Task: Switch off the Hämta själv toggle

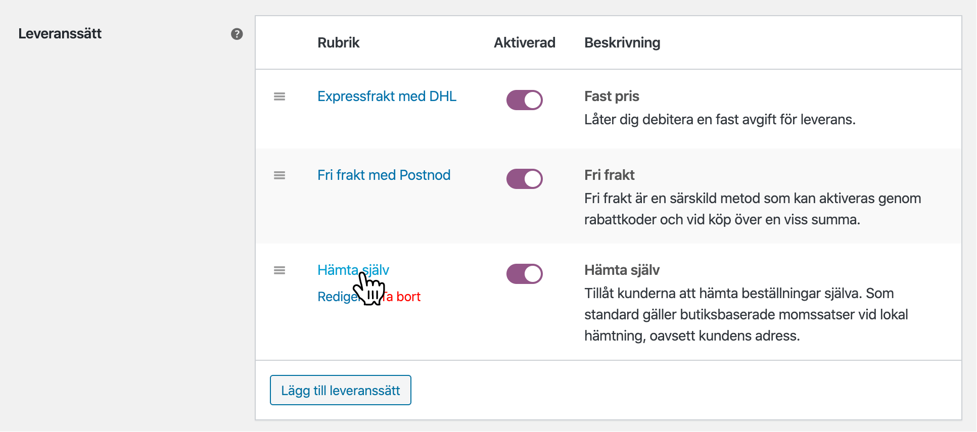Action: pyautogui.click(x=524, y=274)
